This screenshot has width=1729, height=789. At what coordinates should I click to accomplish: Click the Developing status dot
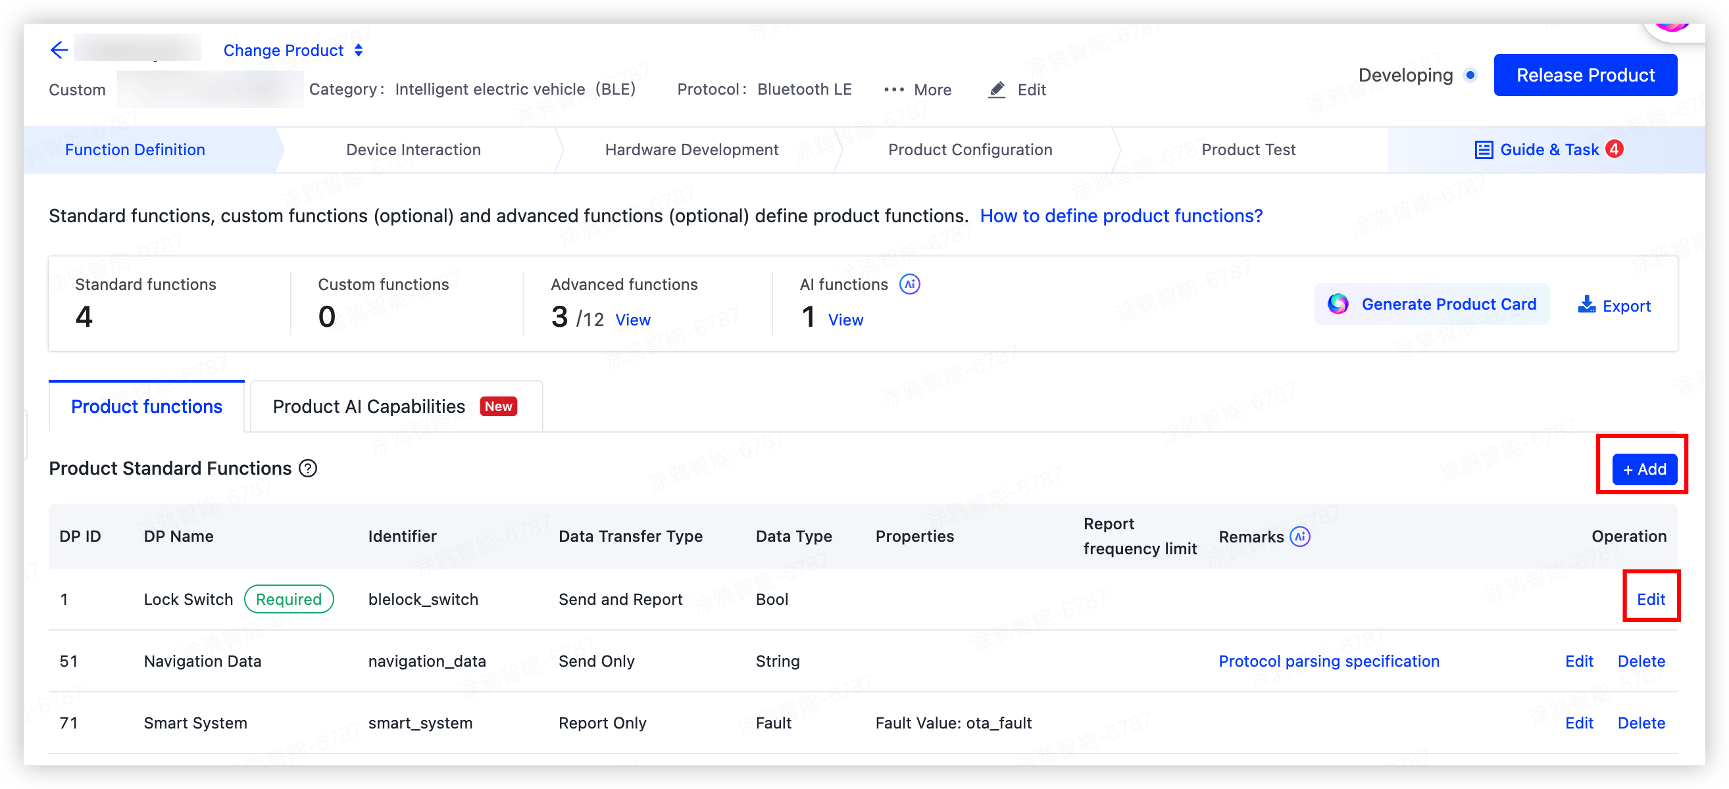click(x=1470, y=75)
